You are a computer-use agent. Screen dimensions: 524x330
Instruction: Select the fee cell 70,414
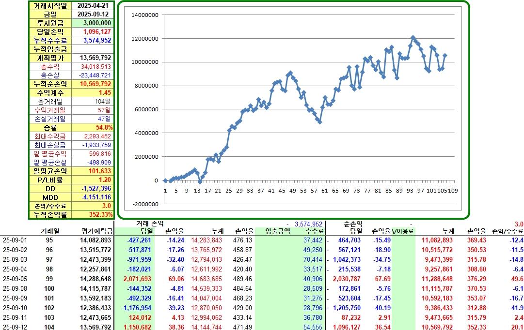(313, 259)
